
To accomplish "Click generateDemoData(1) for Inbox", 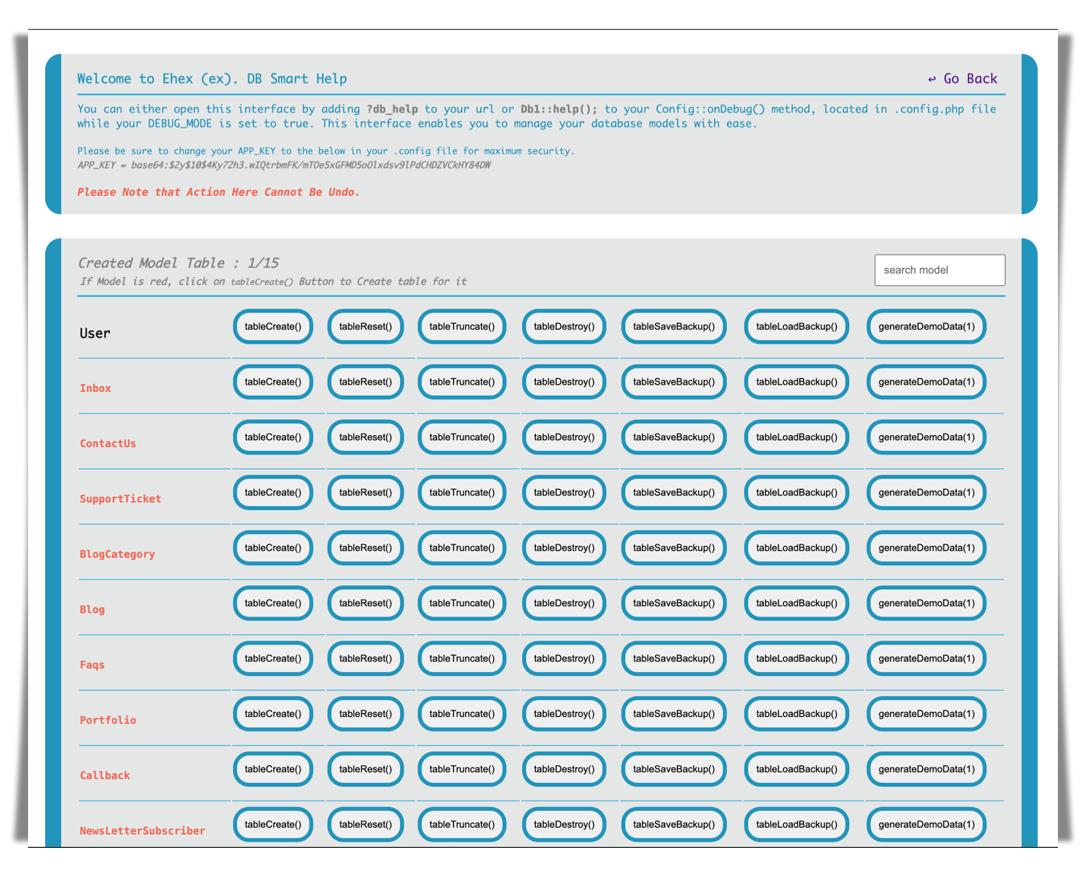I will [926, 382].
